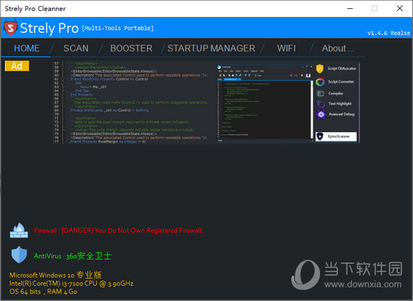413x301 pixels.
Task: Click the Microsoft Windows 10 专业版 text
Action: (x=55, y=276)
